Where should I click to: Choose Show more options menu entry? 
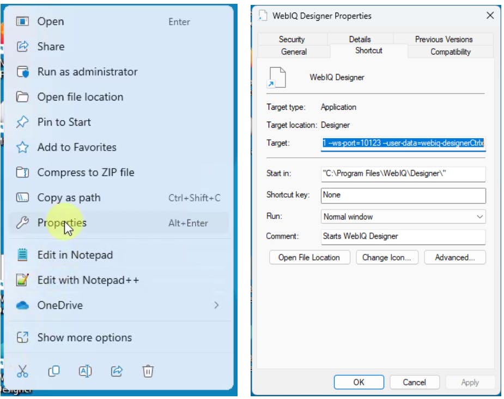(119, 337)
